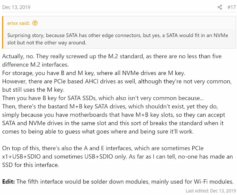Click the line 'difference M.2 interfaces.'
The image size is (237, 195).
pyautogui.click(x=35, y=65)
